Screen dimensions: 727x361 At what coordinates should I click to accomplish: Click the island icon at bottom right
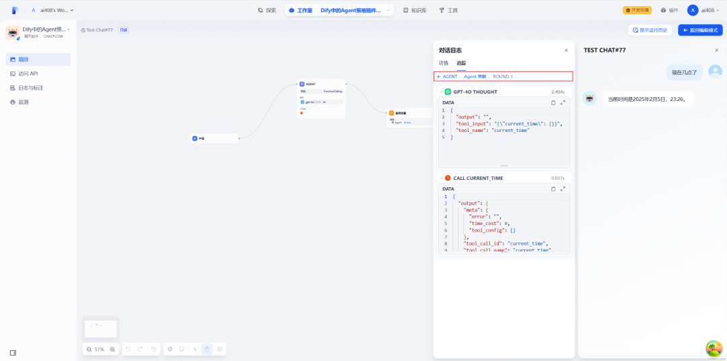click(x=714, y=349)
